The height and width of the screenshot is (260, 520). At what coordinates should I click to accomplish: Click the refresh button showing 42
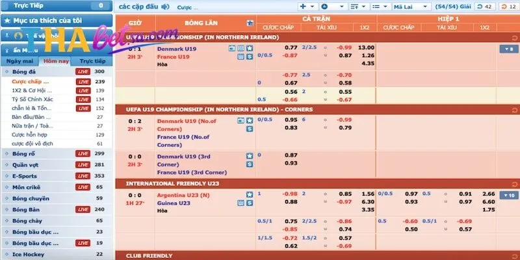tap(486, 6)
